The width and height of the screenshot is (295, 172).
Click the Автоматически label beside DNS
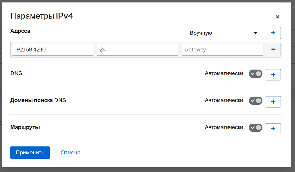click(224, 73)
